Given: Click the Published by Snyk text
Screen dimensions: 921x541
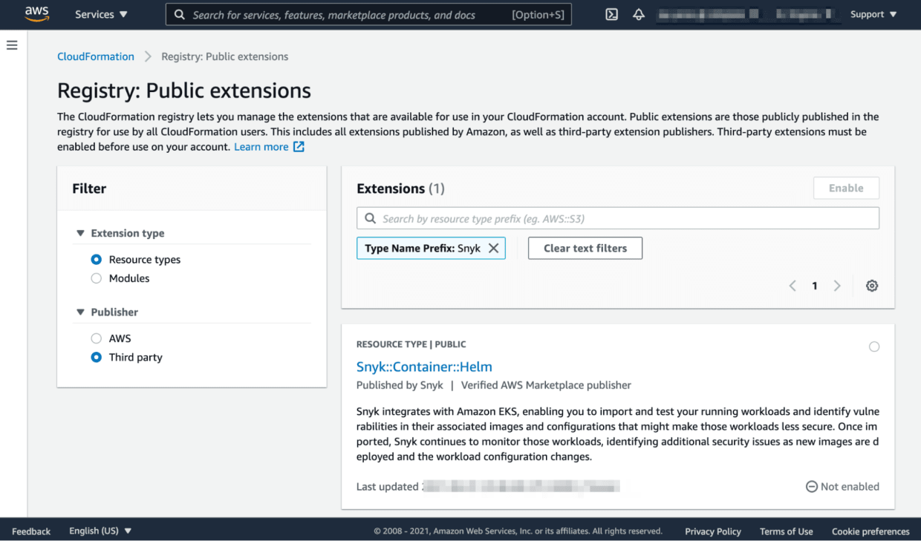Looking at the screenshot, I should [400, 385].
